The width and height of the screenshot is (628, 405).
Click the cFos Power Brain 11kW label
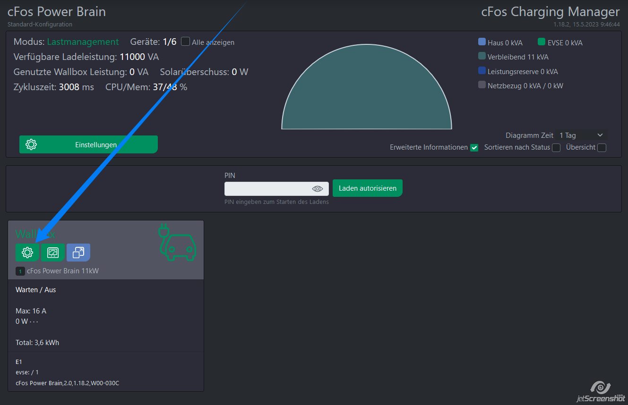point(63,271)
